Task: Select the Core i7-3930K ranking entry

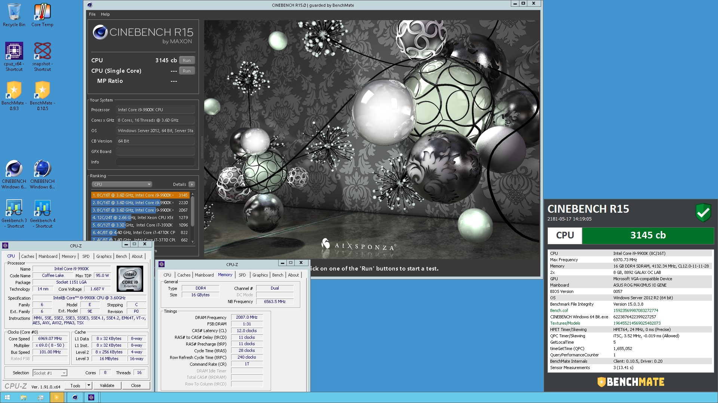Action: [140, 225]
